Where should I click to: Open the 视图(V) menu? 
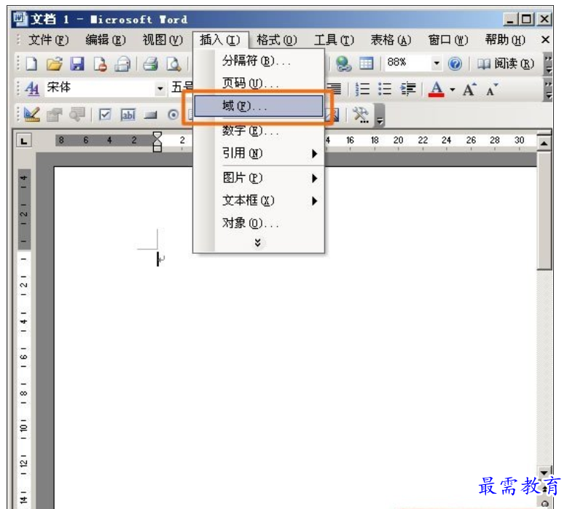(163, 40)
